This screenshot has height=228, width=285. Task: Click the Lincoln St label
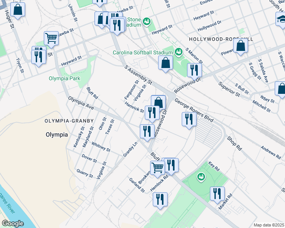(73, 13)
